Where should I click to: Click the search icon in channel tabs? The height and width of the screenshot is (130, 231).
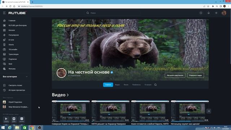click(x=155, y=85)
